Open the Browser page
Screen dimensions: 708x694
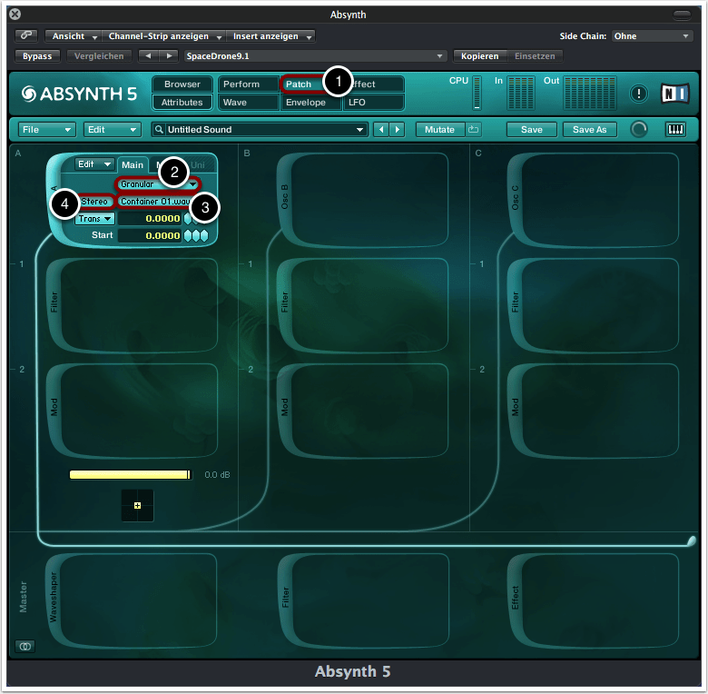click(182, 84)
